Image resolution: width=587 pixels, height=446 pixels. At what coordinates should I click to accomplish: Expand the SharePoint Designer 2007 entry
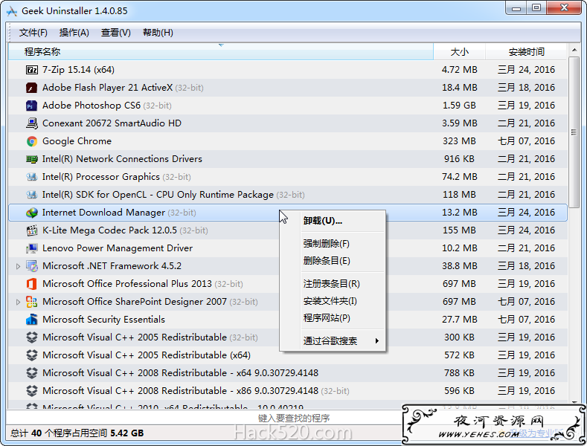(18, 302)
